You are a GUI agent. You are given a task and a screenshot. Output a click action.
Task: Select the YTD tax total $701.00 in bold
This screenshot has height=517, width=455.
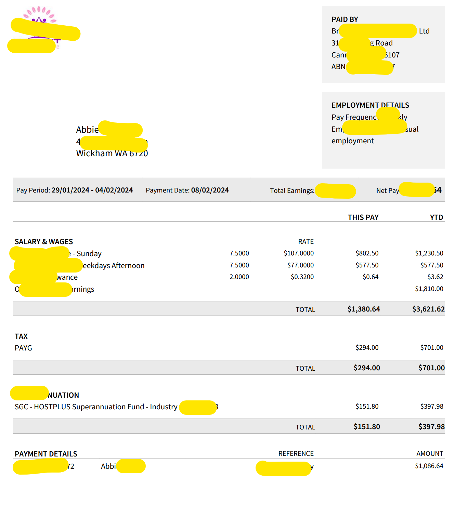click(x=431, y=368)
